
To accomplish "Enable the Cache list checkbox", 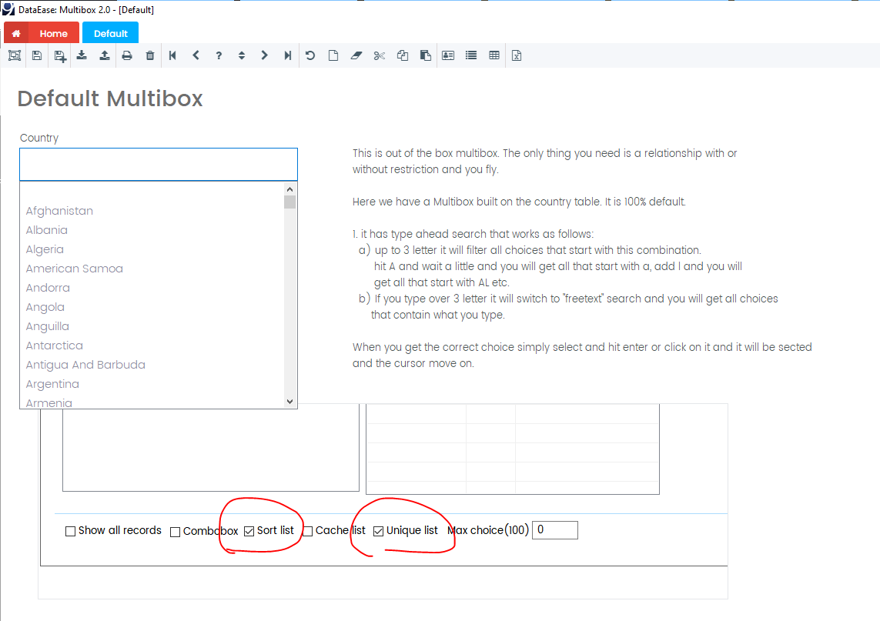I will pos(307,531).
